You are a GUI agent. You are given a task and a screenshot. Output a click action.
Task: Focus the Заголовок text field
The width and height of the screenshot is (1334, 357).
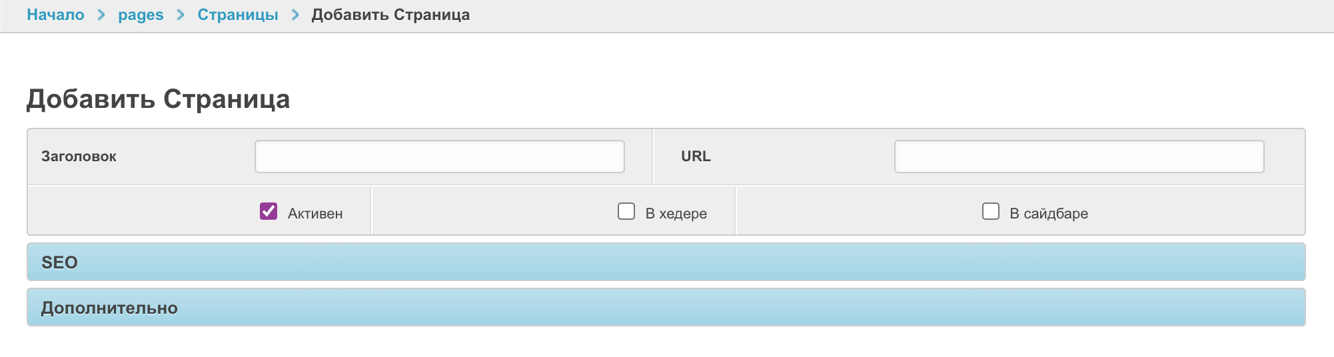[439, 157]
